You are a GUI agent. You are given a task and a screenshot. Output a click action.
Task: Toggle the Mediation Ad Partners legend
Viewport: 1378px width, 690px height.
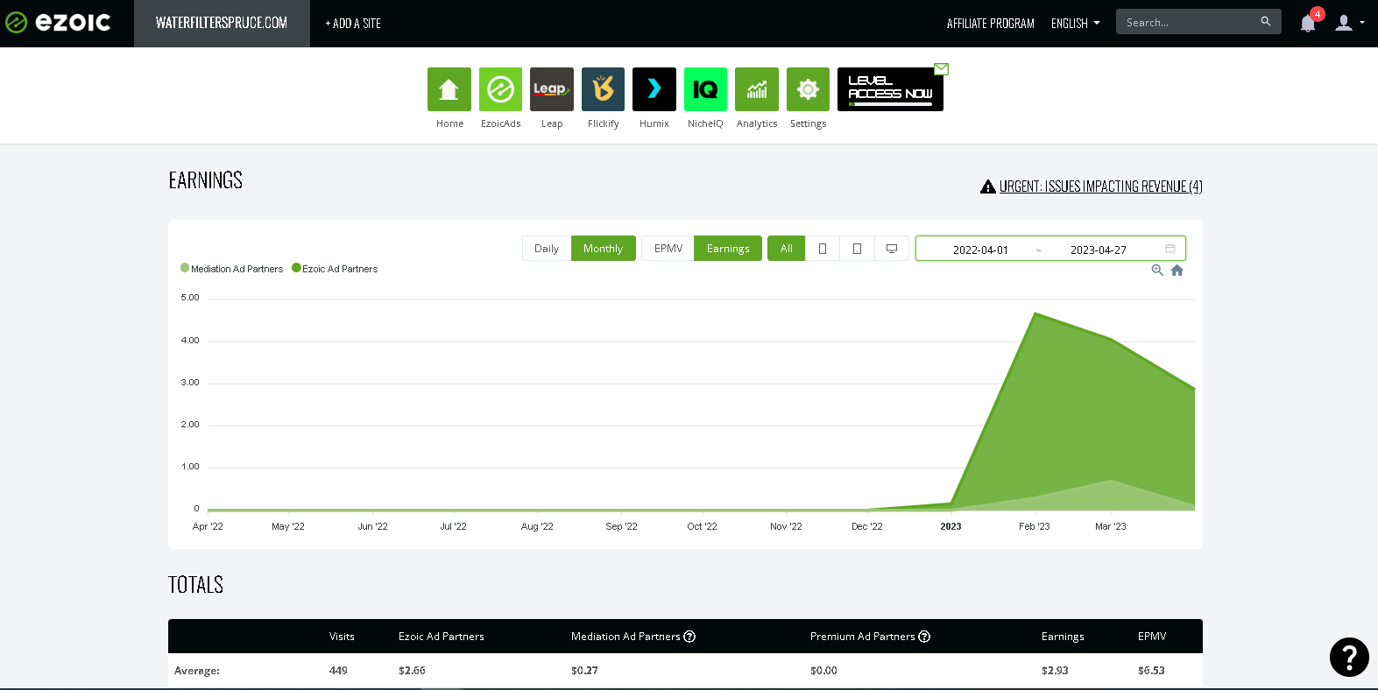coord(232,269)
